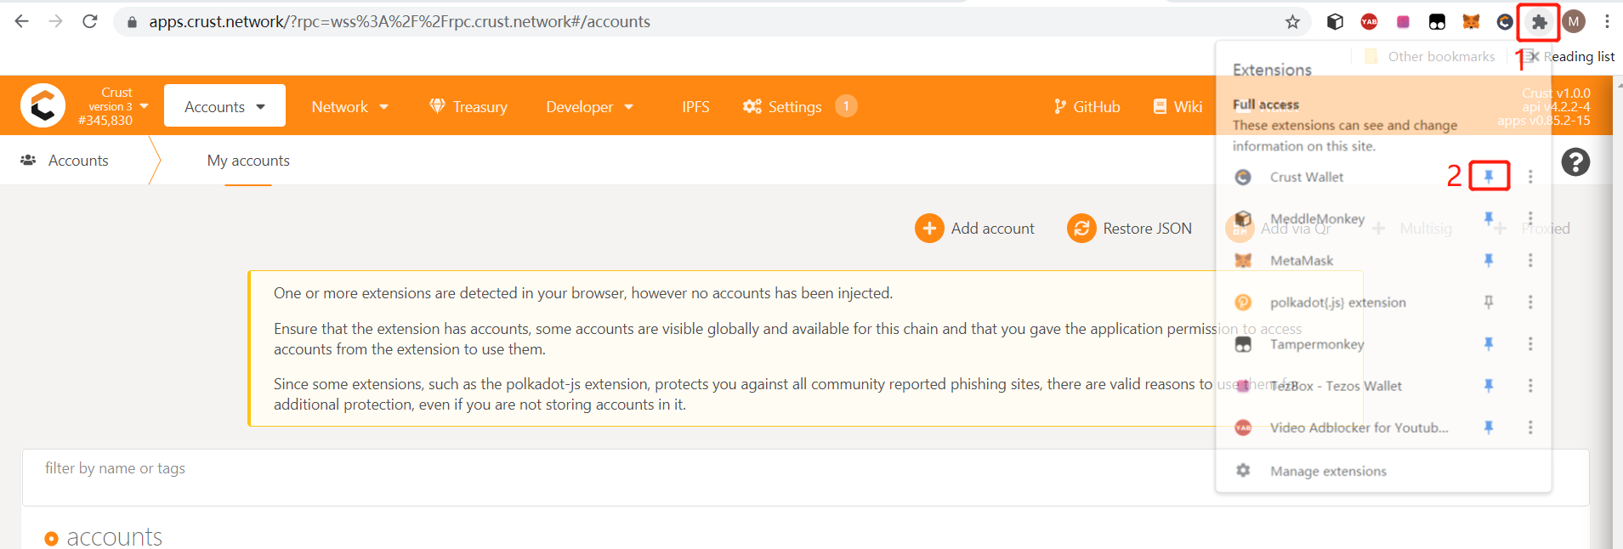Click the polkadot{.js} icon in the extensions list
Screen dimensions: 1623x549
pyautogui.click(x=1243, y=302)
